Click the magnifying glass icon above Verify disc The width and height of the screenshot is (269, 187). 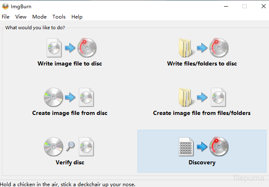[x=70, y=145]
